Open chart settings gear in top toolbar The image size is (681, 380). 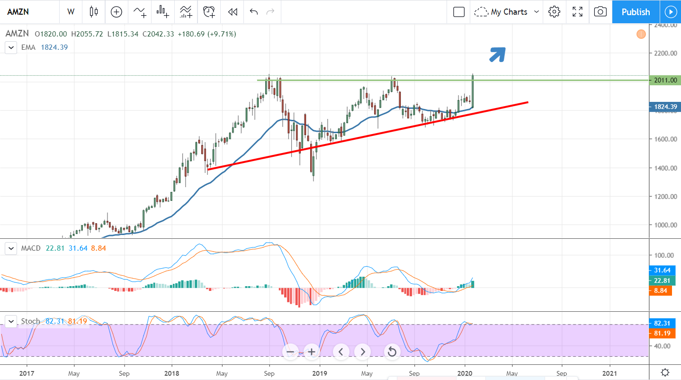(555, 12)
